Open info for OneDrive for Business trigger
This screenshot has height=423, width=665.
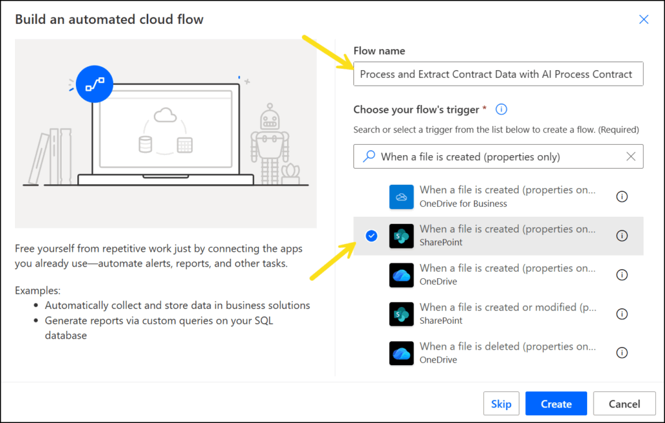click(x=621, y=197)
